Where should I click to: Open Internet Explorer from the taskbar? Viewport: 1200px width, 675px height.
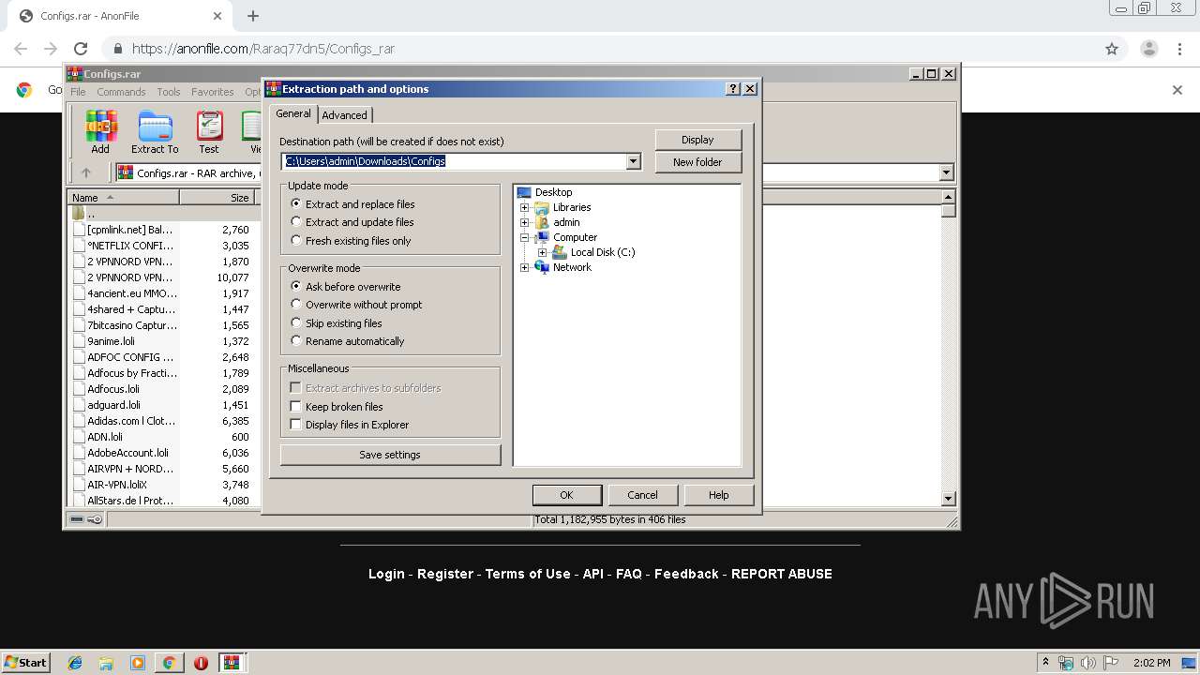click(x=75, y=663)
